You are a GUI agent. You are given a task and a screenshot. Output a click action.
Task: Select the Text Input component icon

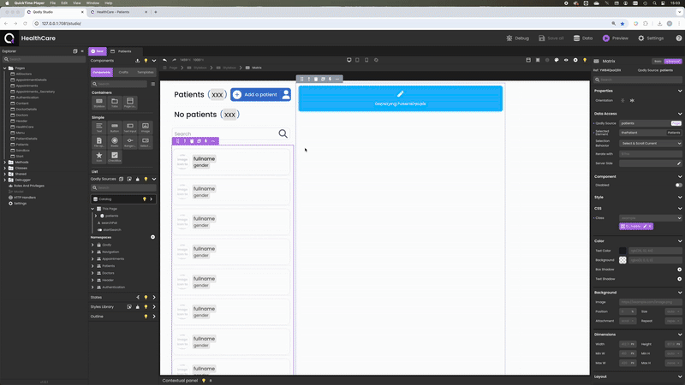[x=129, y=127]
